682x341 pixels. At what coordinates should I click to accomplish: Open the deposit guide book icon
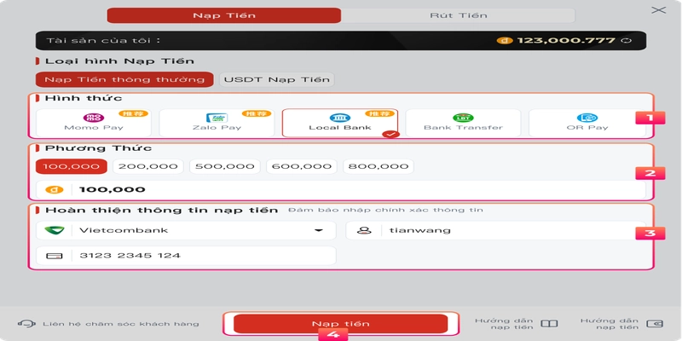549,324
